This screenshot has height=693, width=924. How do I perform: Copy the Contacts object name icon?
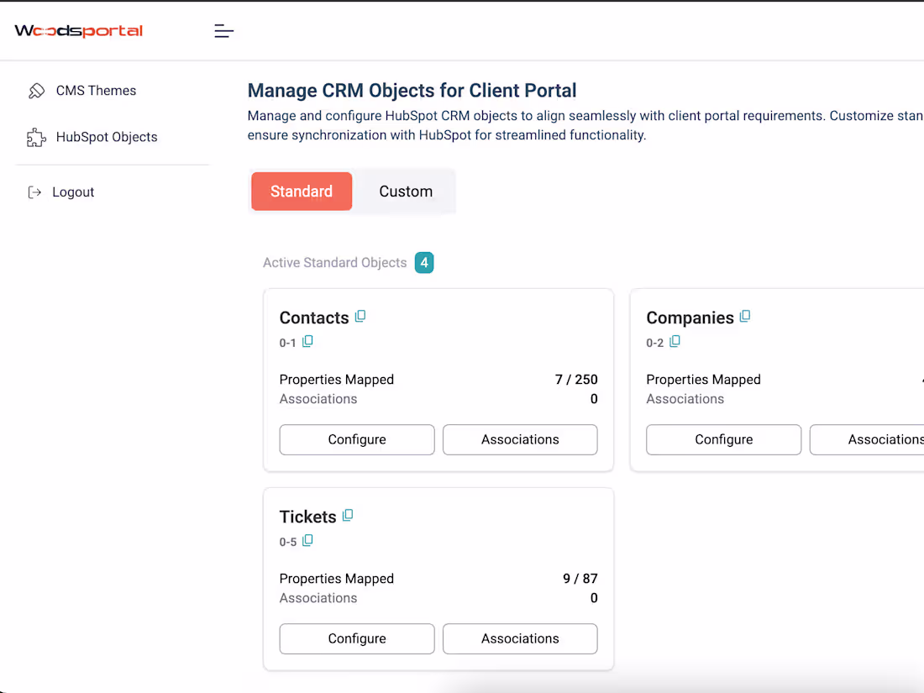pos(360,317)
